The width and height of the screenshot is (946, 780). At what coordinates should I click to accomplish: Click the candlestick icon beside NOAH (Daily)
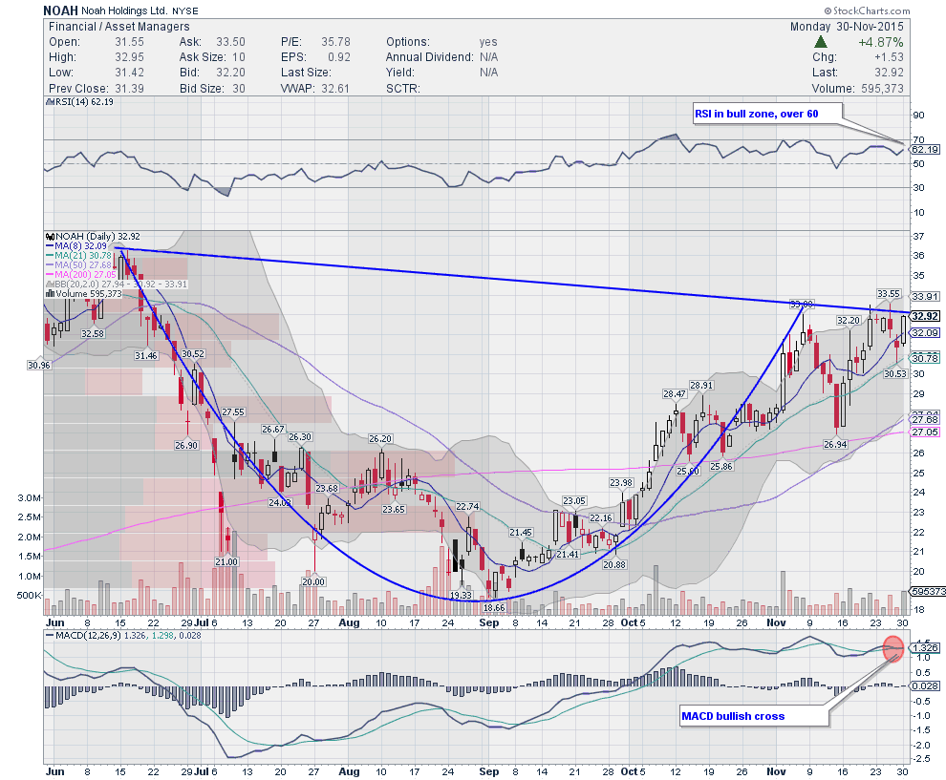point(50,236)
